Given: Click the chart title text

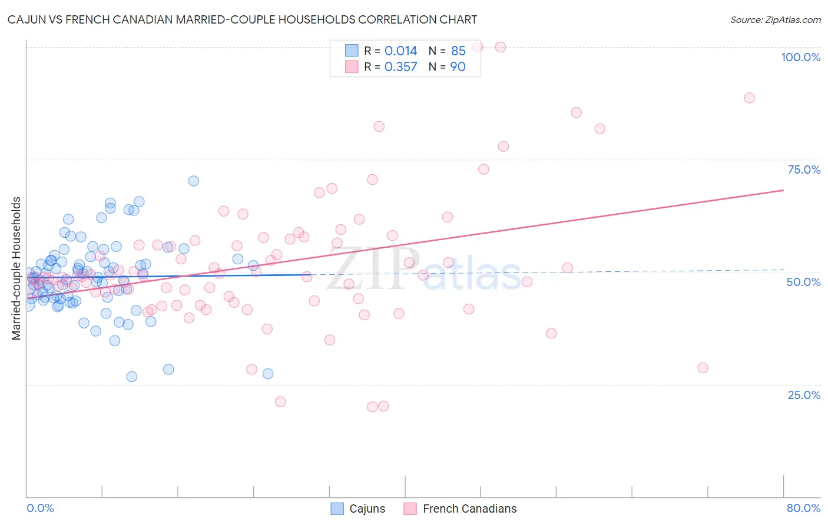Looking at the screenshot, I should click(242, 19).
